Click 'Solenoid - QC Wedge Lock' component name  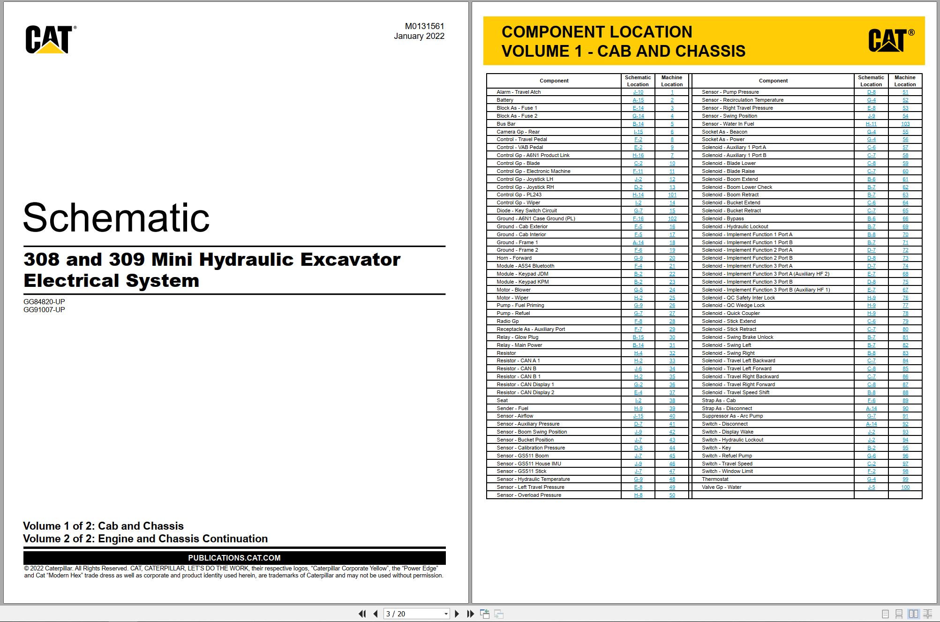[x=733, y=305]
